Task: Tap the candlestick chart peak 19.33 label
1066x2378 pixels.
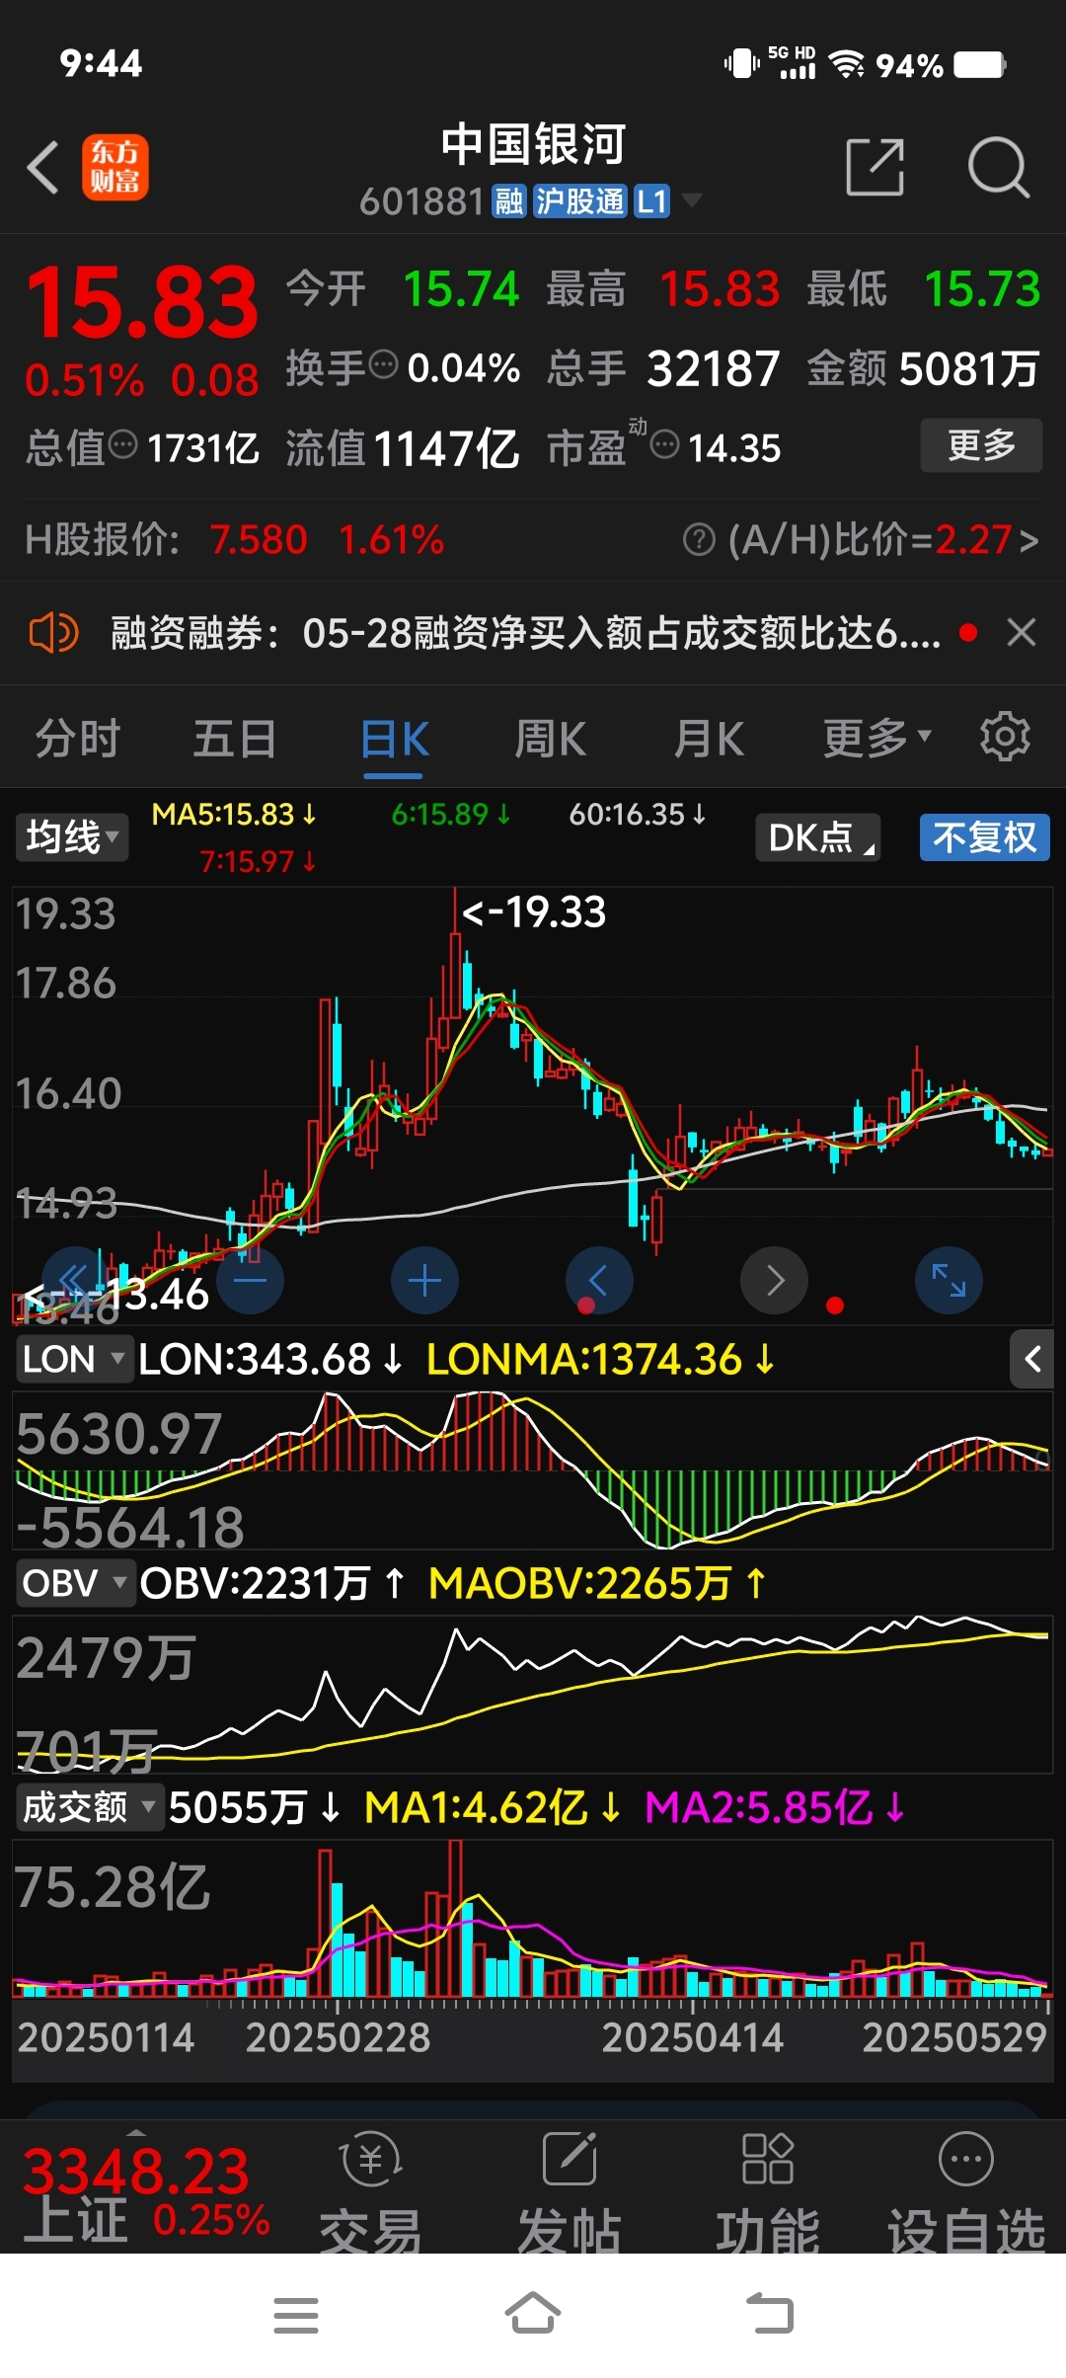Action: pos(534,912)
